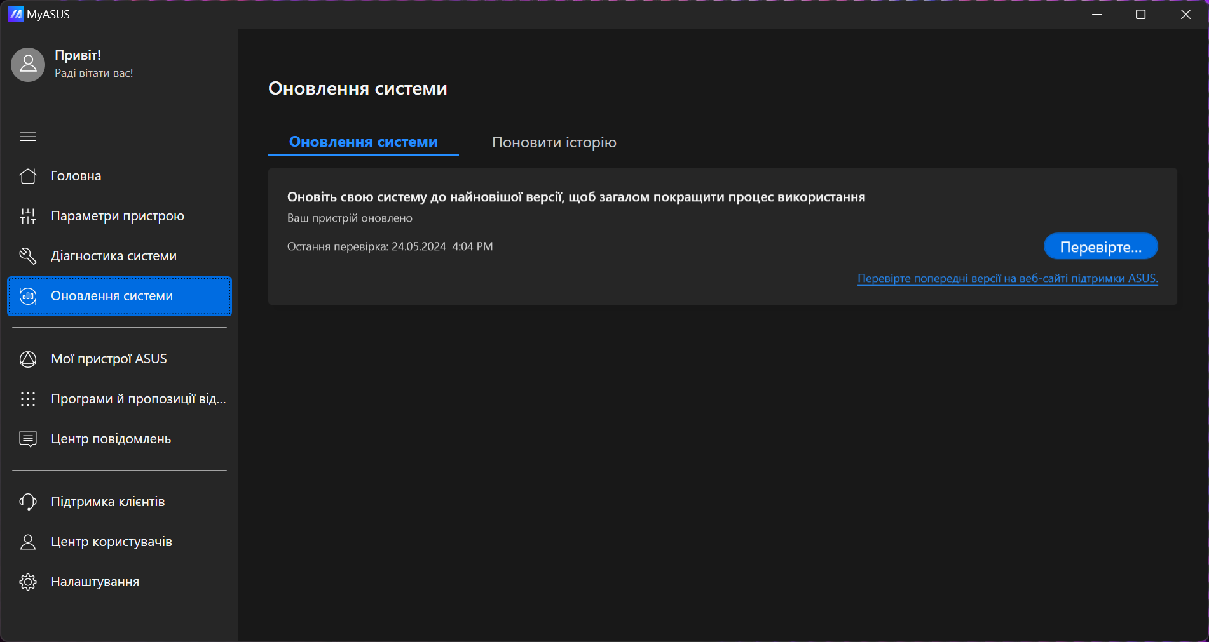Click the Раді вітати вас! text
This screenshot has height=642, width=1209.
pos(94,73)
